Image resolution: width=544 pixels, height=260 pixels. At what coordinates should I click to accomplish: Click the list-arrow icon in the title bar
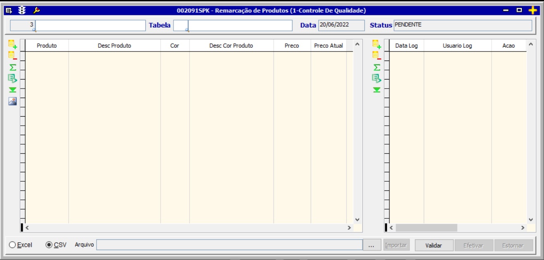9,10
